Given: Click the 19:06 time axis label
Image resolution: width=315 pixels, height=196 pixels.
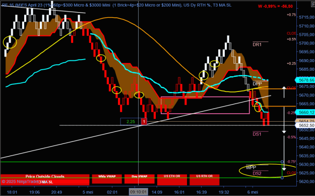Looking at the screenshot, I should 35,192.
